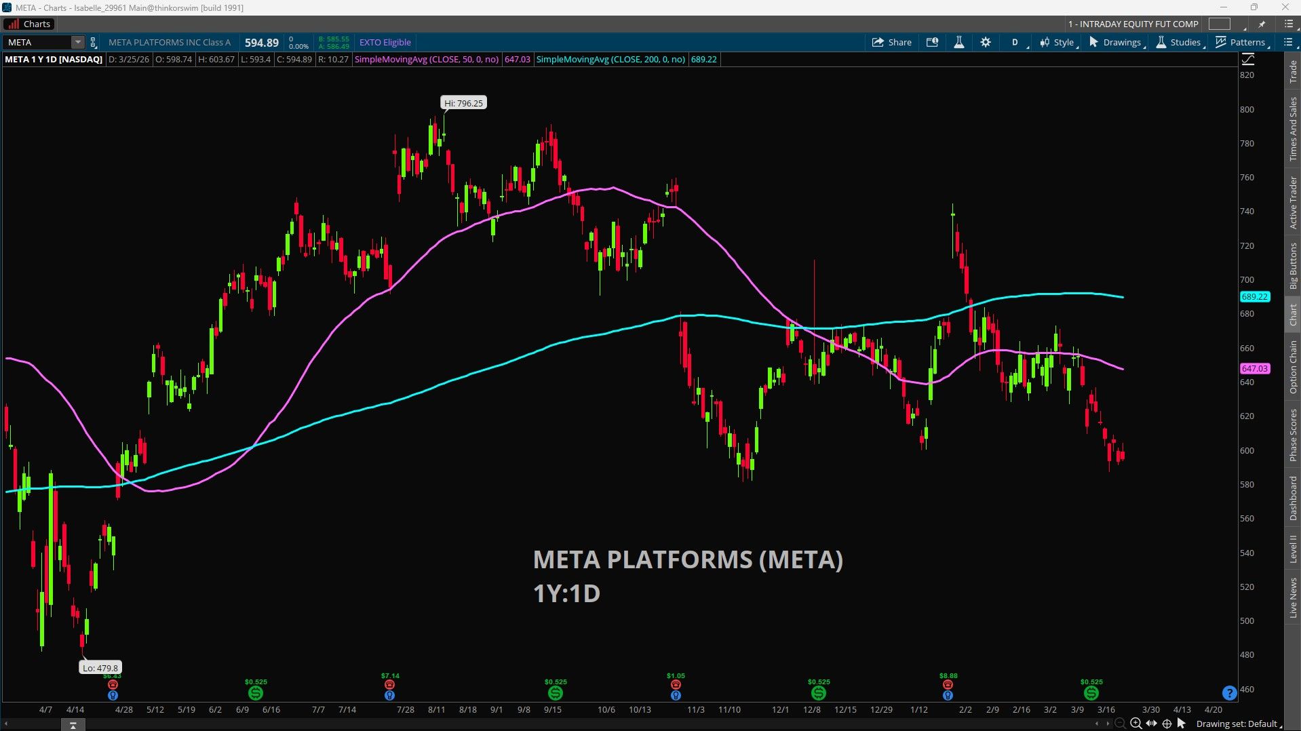Click the pin icon in top bar
The height and width of the screenshot is (731, 1301).
point(1262,24)
